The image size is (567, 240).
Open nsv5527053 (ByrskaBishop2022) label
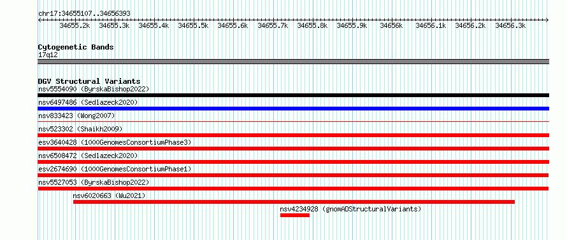pos(94,182)
